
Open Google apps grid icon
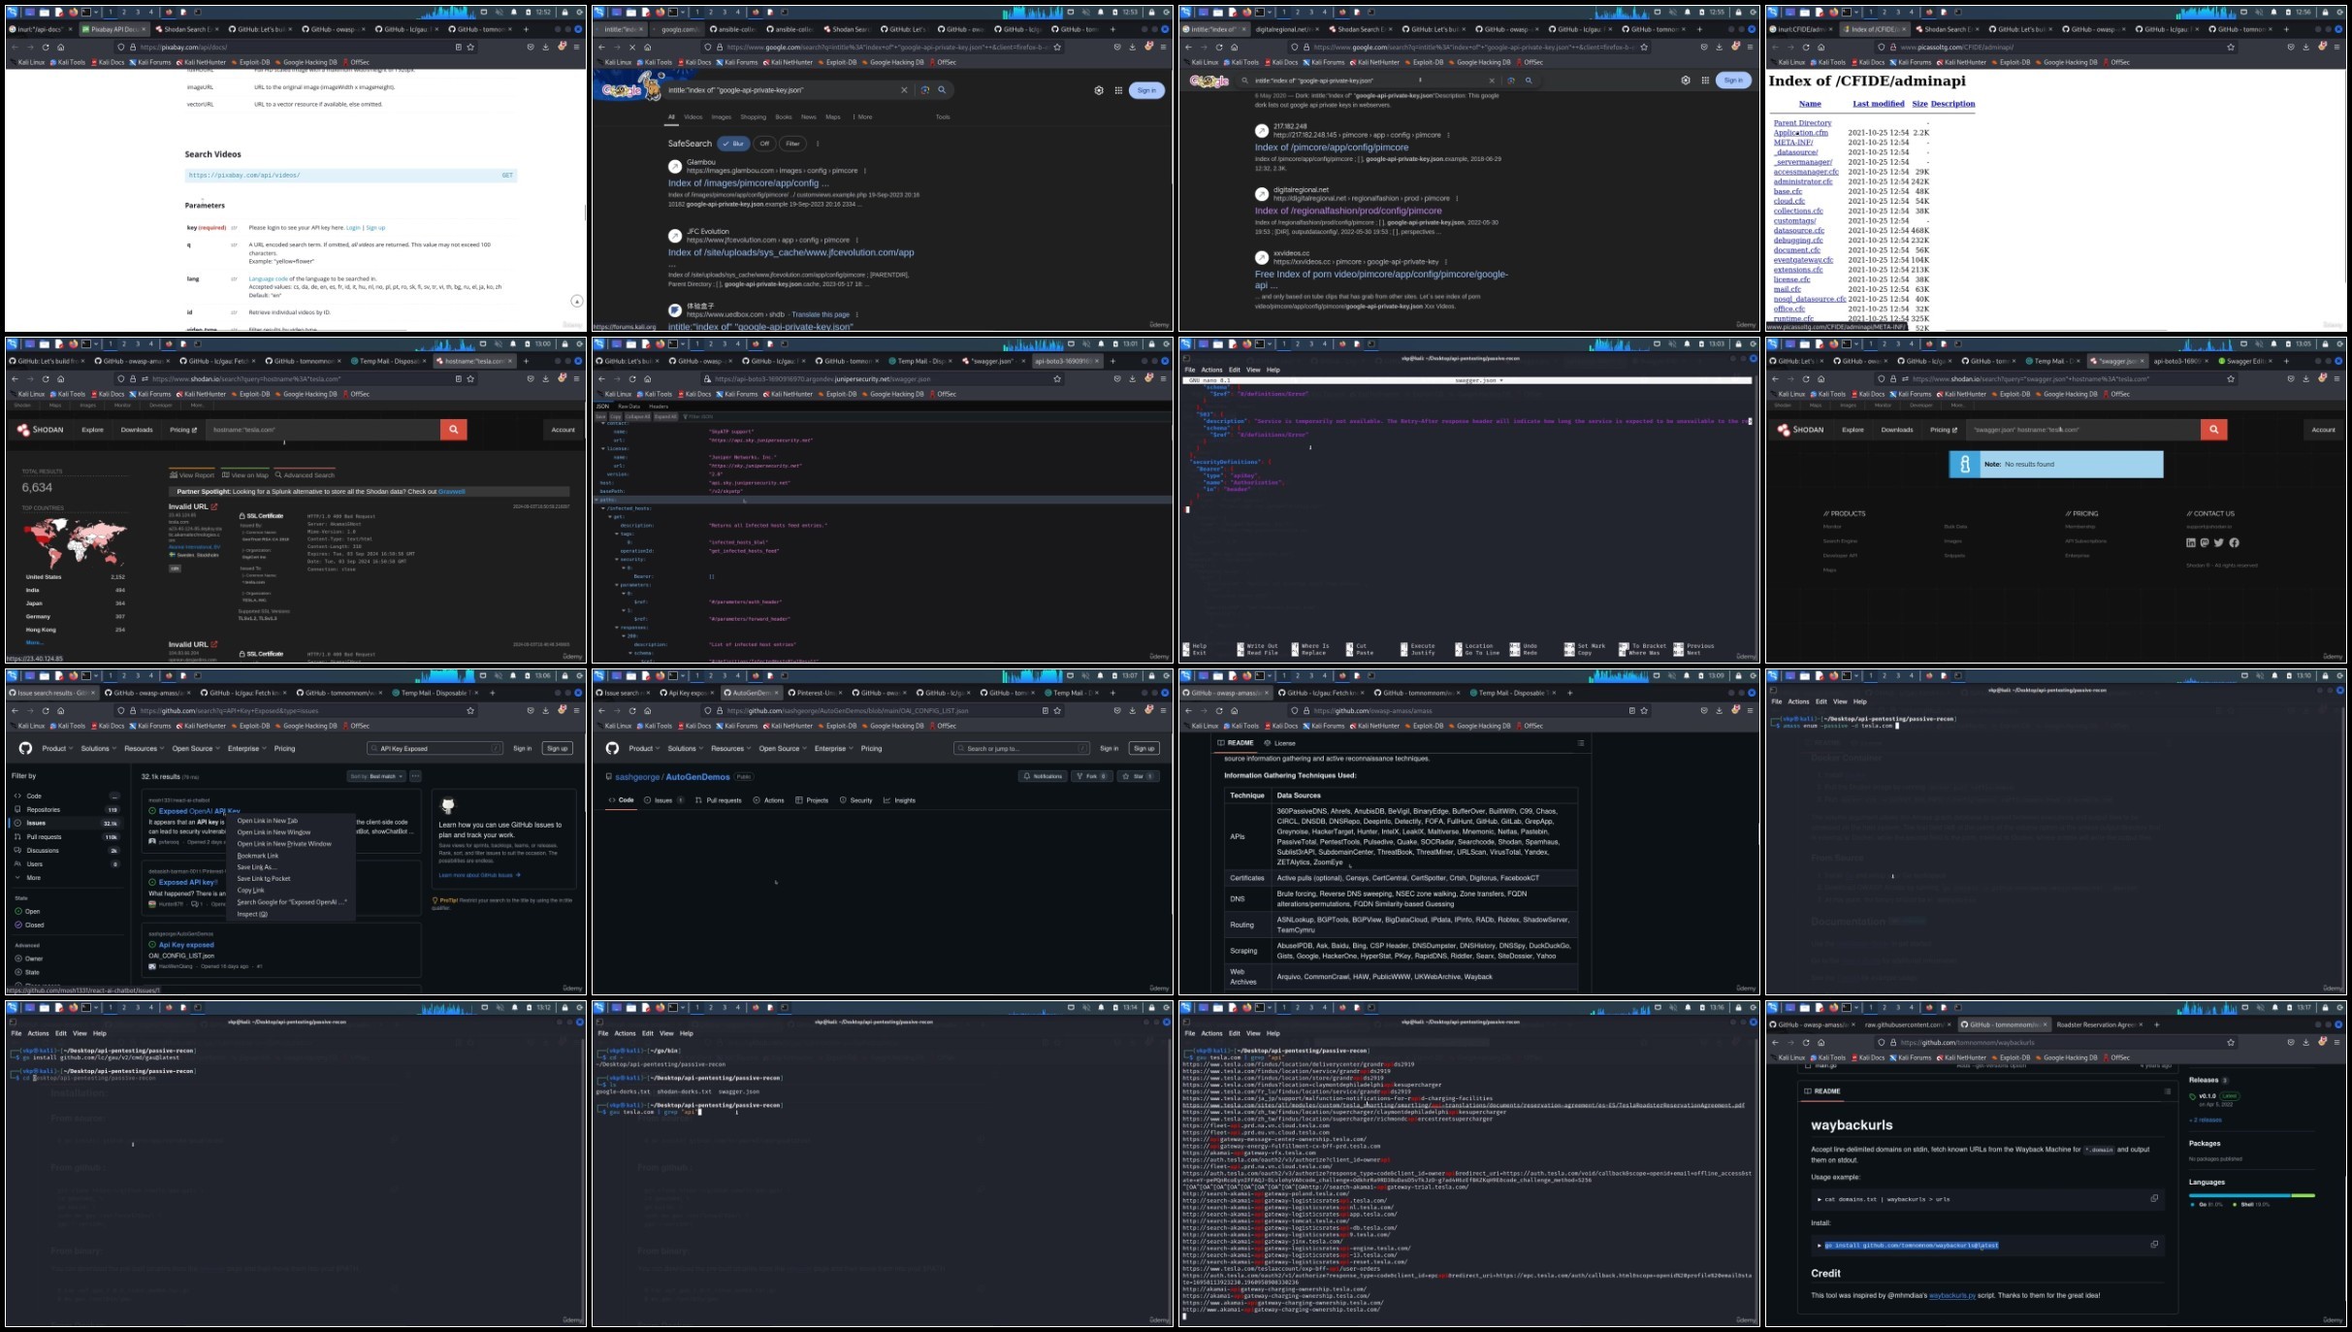tap(1118, 90)
